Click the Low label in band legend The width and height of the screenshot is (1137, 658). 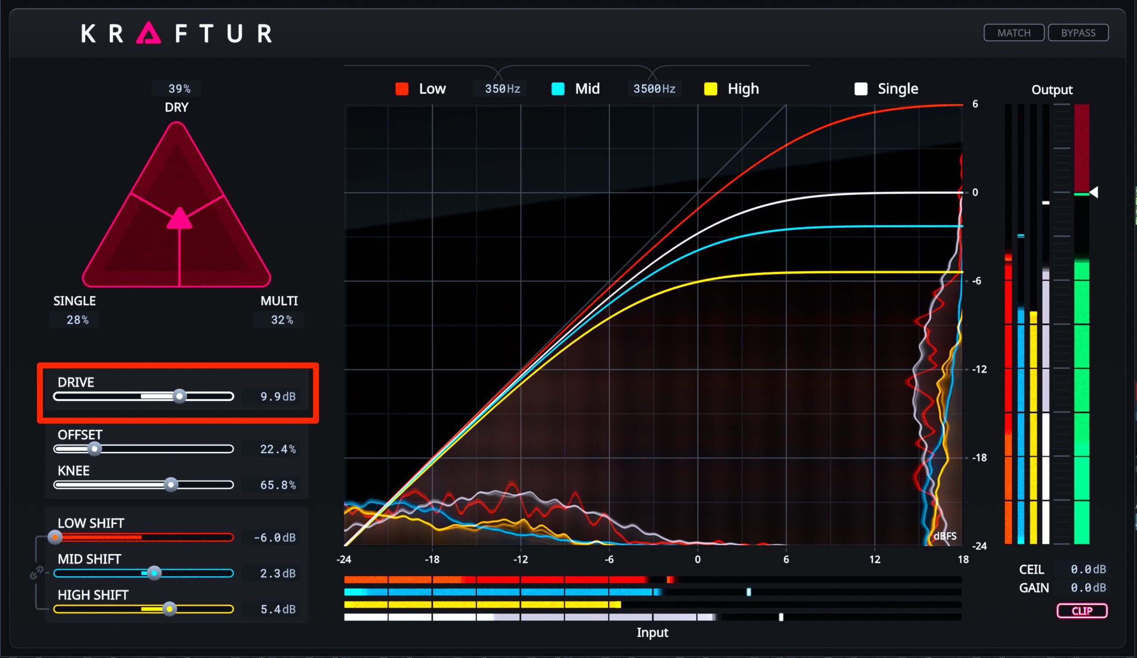click(x=432, y=89)
